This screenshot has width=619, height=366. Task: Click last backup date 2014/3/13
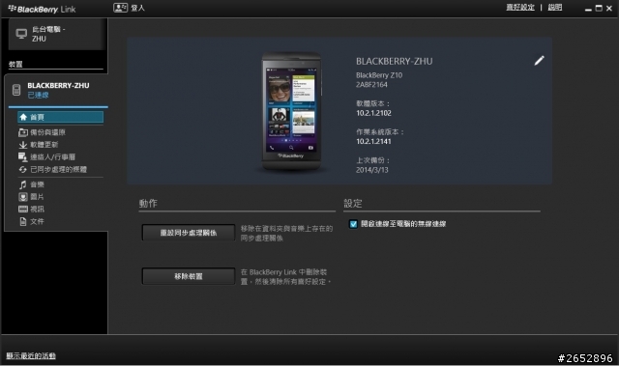click(371, 170)
